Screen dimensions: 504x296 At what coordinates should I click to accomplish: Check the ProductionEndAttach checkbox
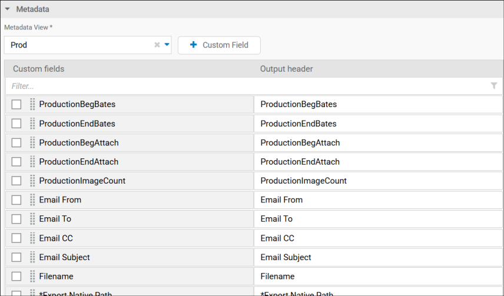click(16, 162)
